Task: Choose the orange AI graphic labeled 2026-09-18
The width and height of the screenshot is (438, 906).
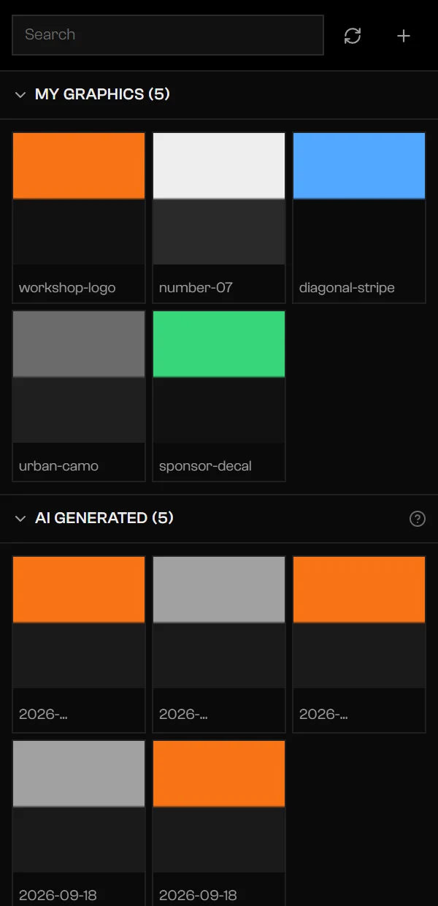Action: [219, 823]
